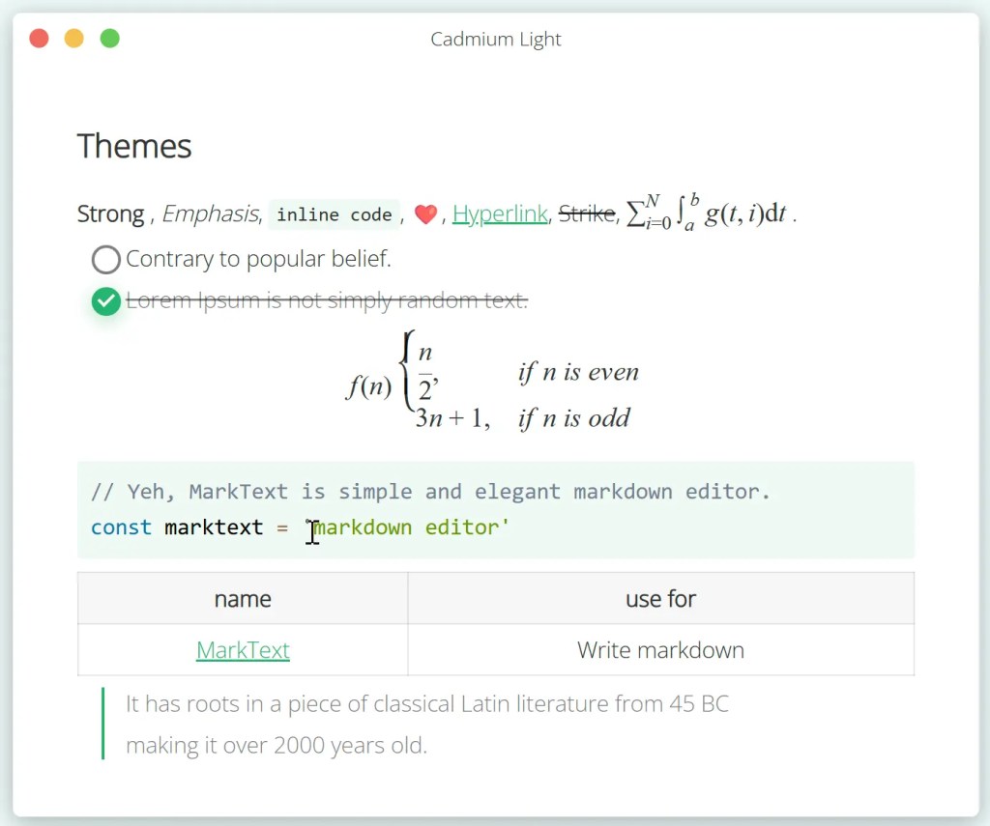990x826 pixels.
Task: Click the struck-through 'Strike' text
Action: [x=586, y=214]
